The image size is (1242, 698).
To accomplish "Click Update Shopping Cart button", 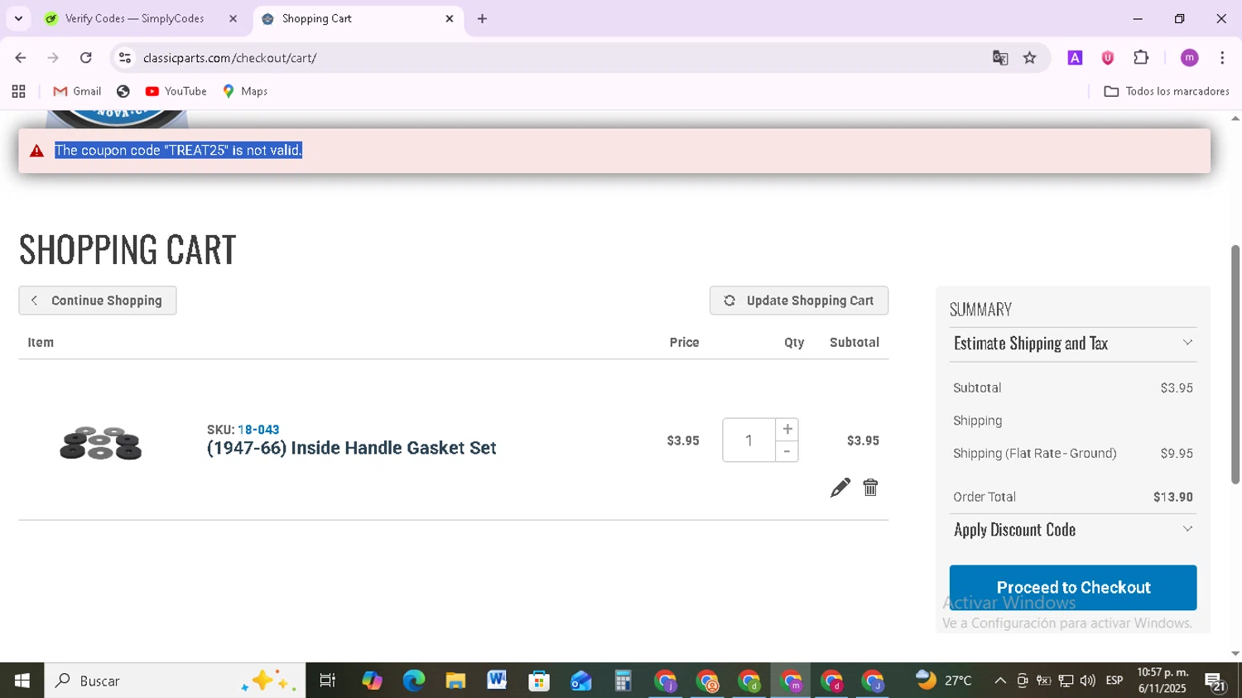I will [799, 301].
